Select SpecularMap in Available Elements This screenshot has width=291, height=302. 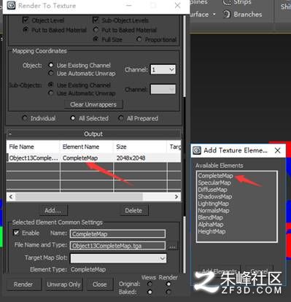(x=214, y=182)
